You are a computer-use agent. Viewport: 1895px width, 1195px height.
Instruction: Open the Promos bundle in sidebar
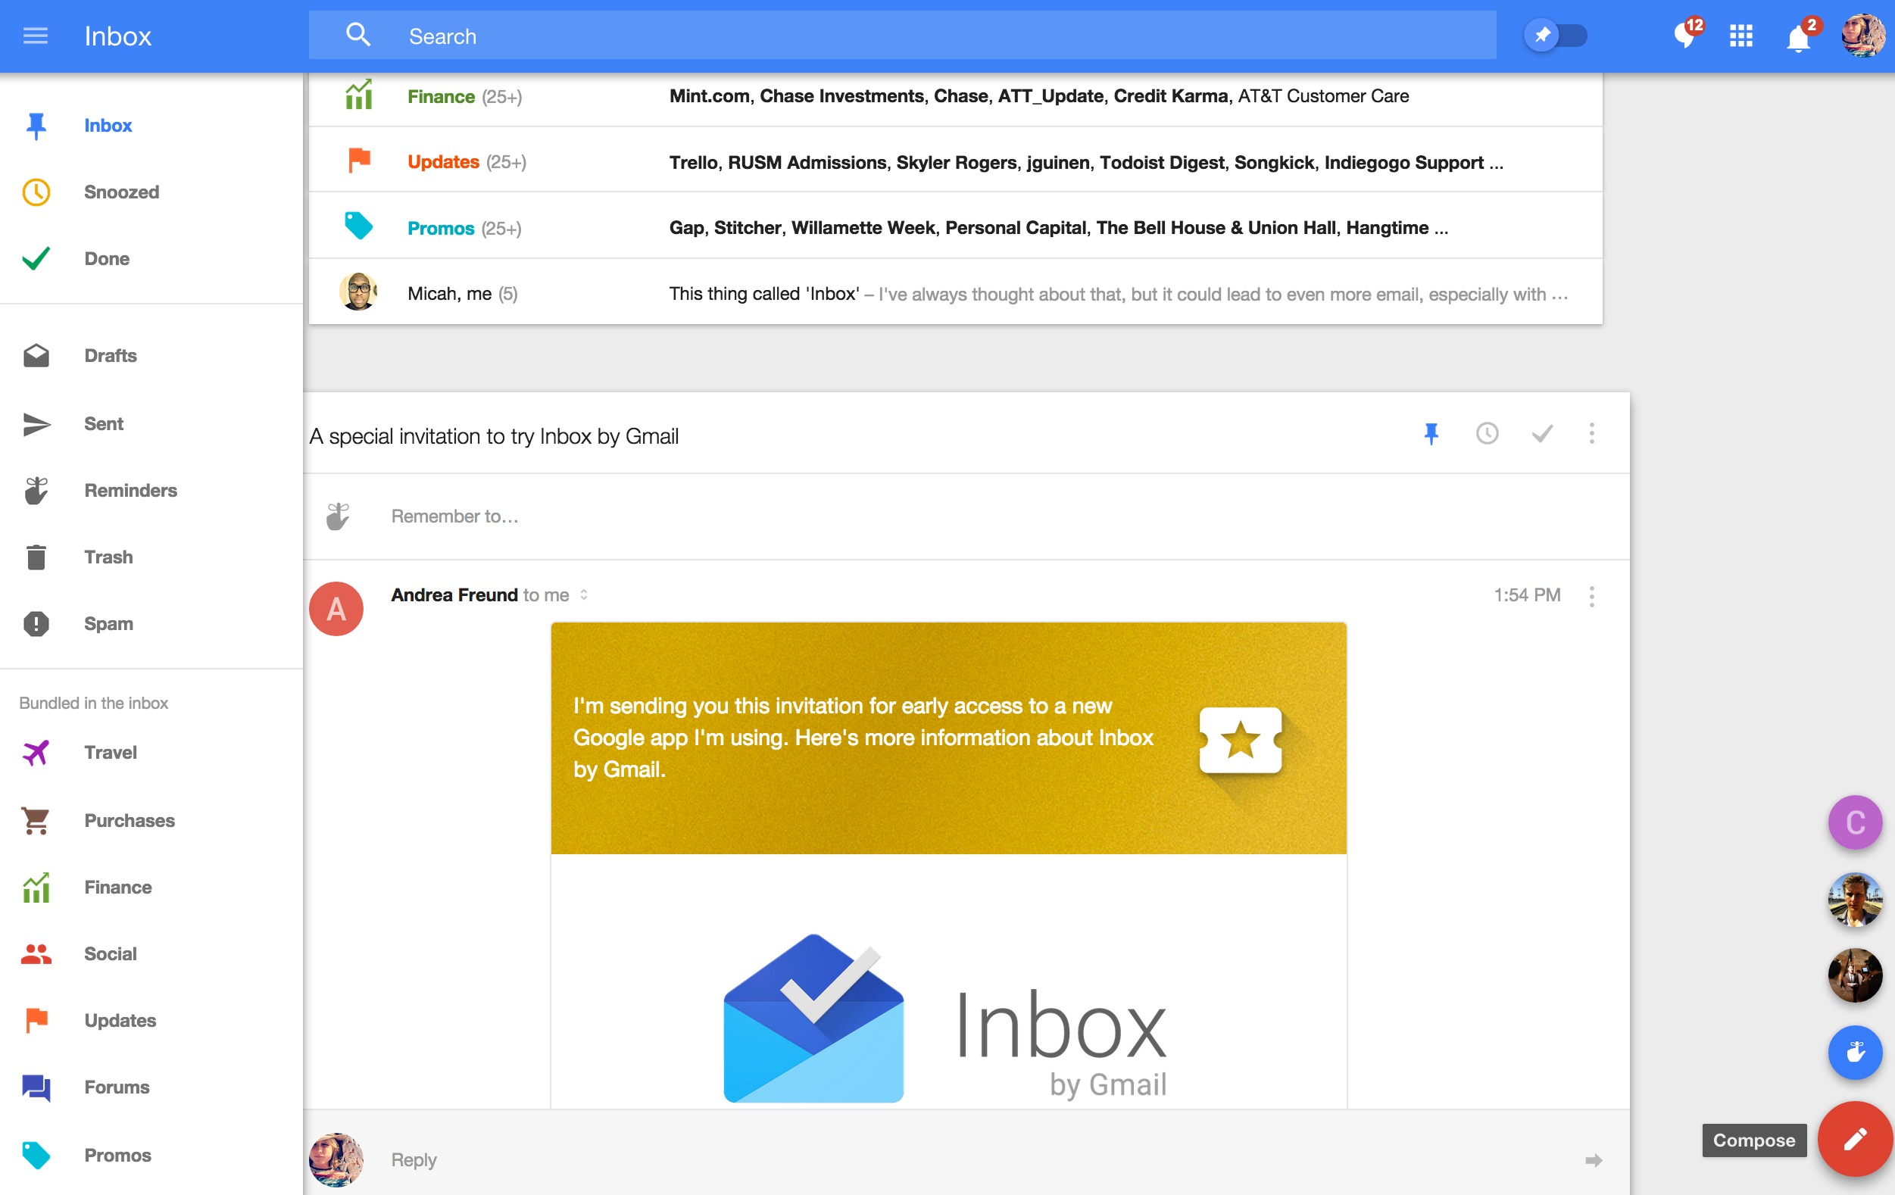[151, 1155]
